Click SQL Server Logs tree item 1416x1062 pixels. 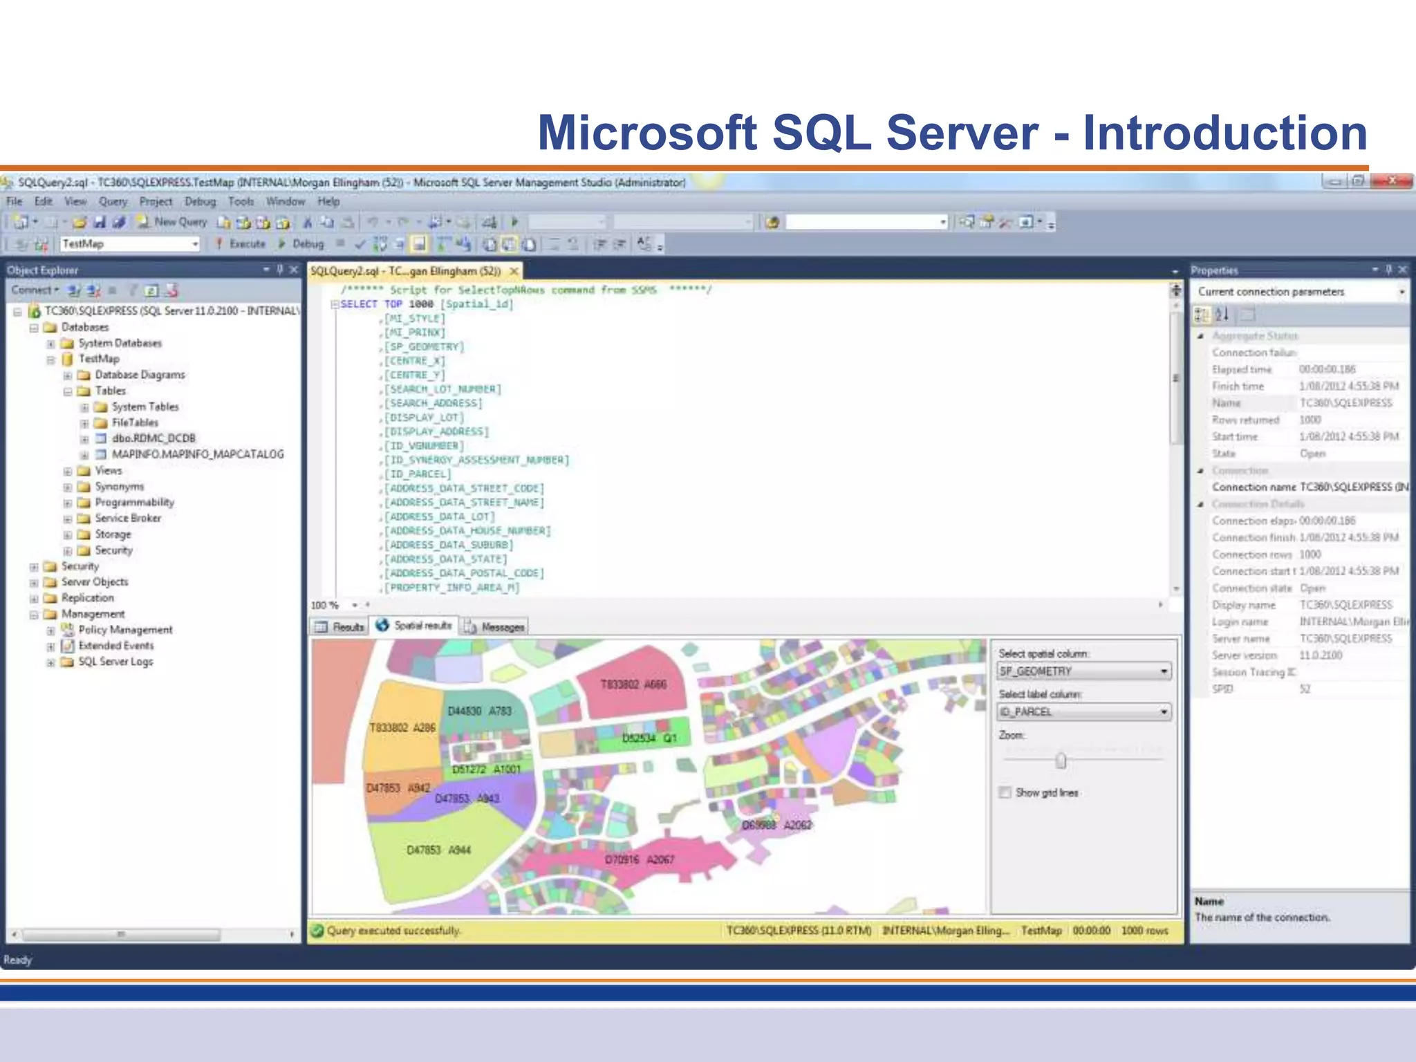pyautogui.click(x=115, y=662)
